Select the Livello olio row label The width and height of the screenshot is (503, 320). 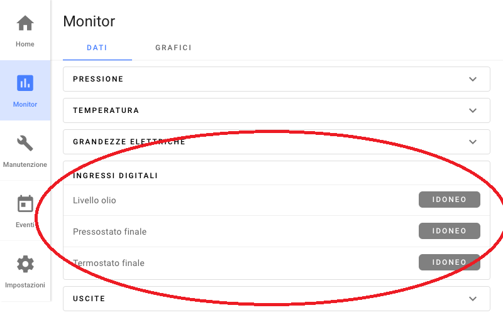coord(94,200)
